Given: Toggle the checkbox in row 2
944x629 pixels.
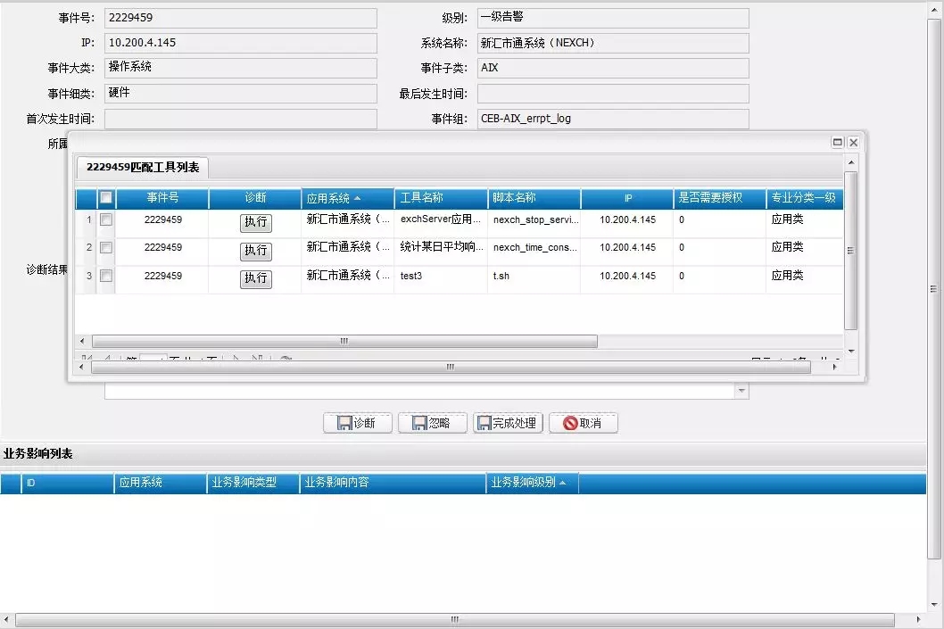Looking at the screenshot, I should tap(106, 248).
